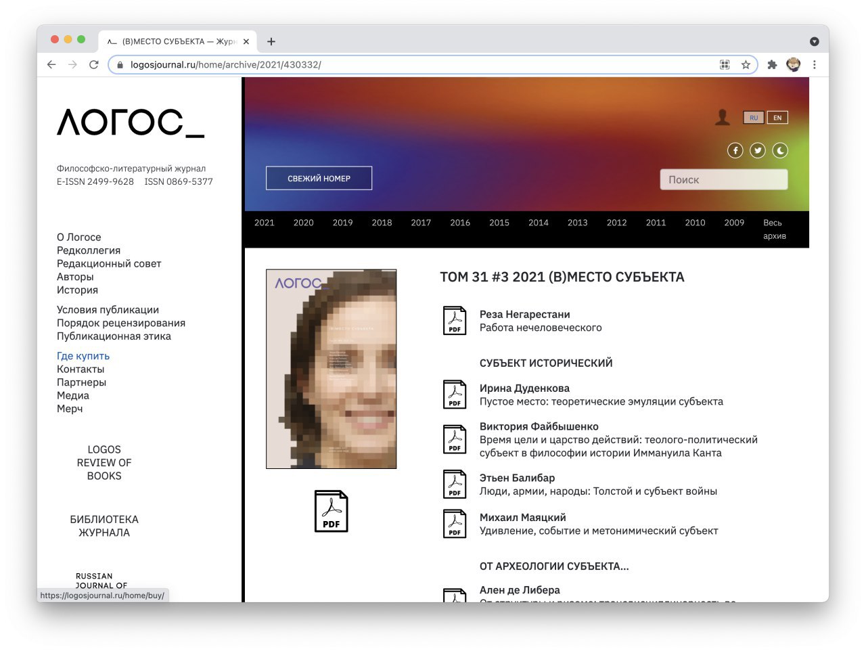Go back with the browser back arrow

pos(51,64)
